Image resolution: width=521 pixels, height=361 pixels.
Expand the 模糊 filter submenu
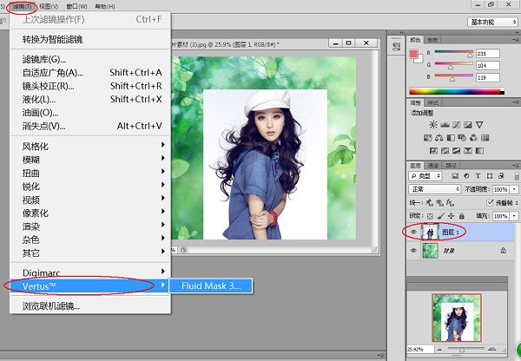[x=91, y=160]
